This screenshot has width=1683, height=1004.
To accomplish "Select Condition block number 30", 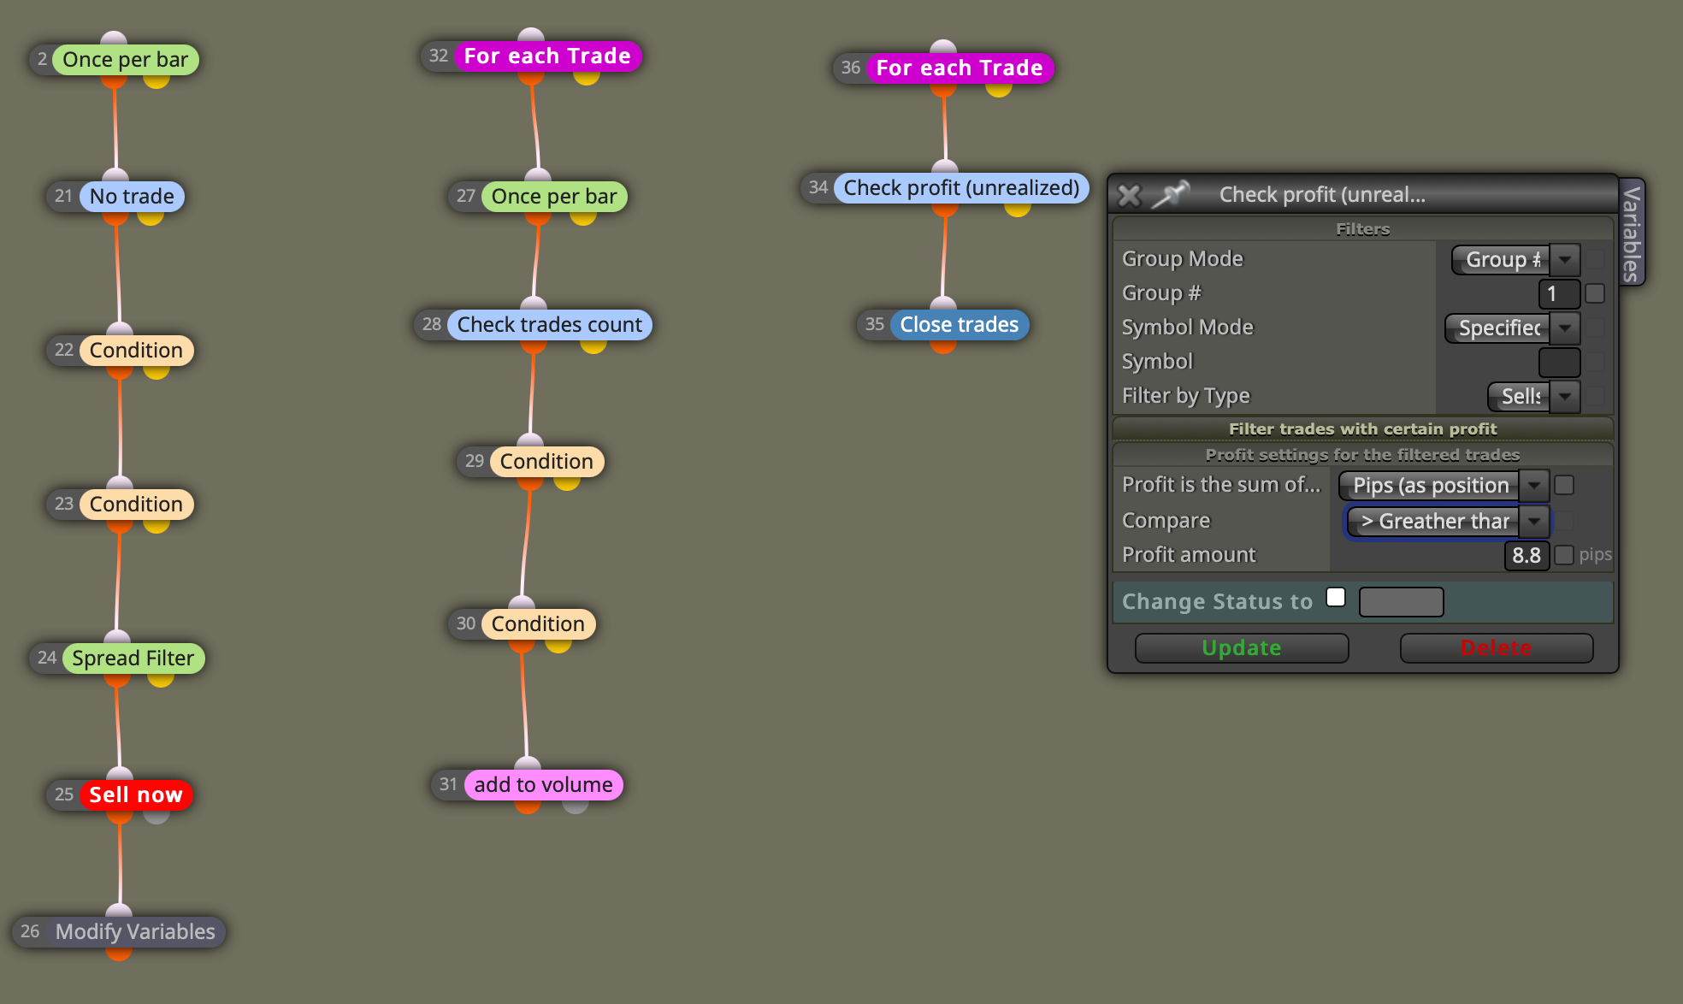I will (x=538, y=624).
